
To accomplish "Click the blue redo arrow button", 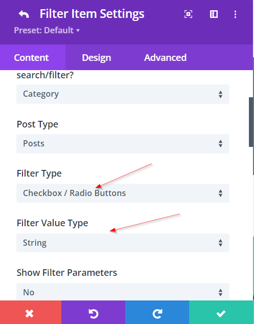I will (x=157, y=312).
